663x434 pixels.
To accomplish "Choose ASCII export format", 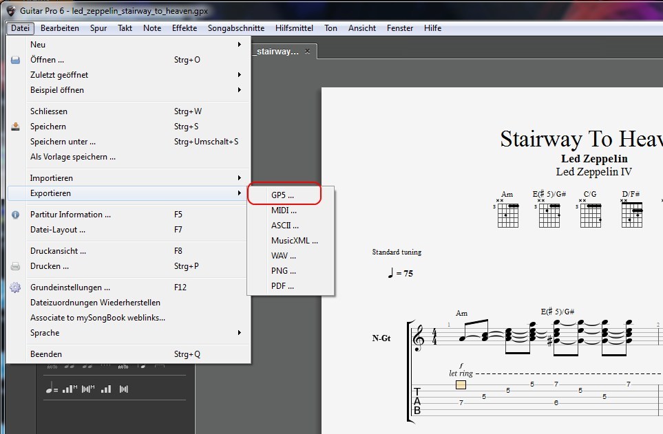I will pos(291,225).
